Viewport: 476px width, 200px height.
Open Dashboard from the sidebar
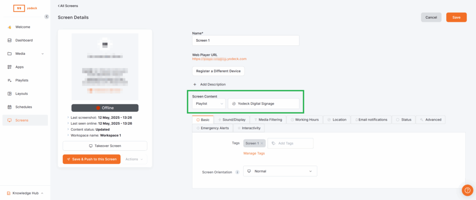24,40
